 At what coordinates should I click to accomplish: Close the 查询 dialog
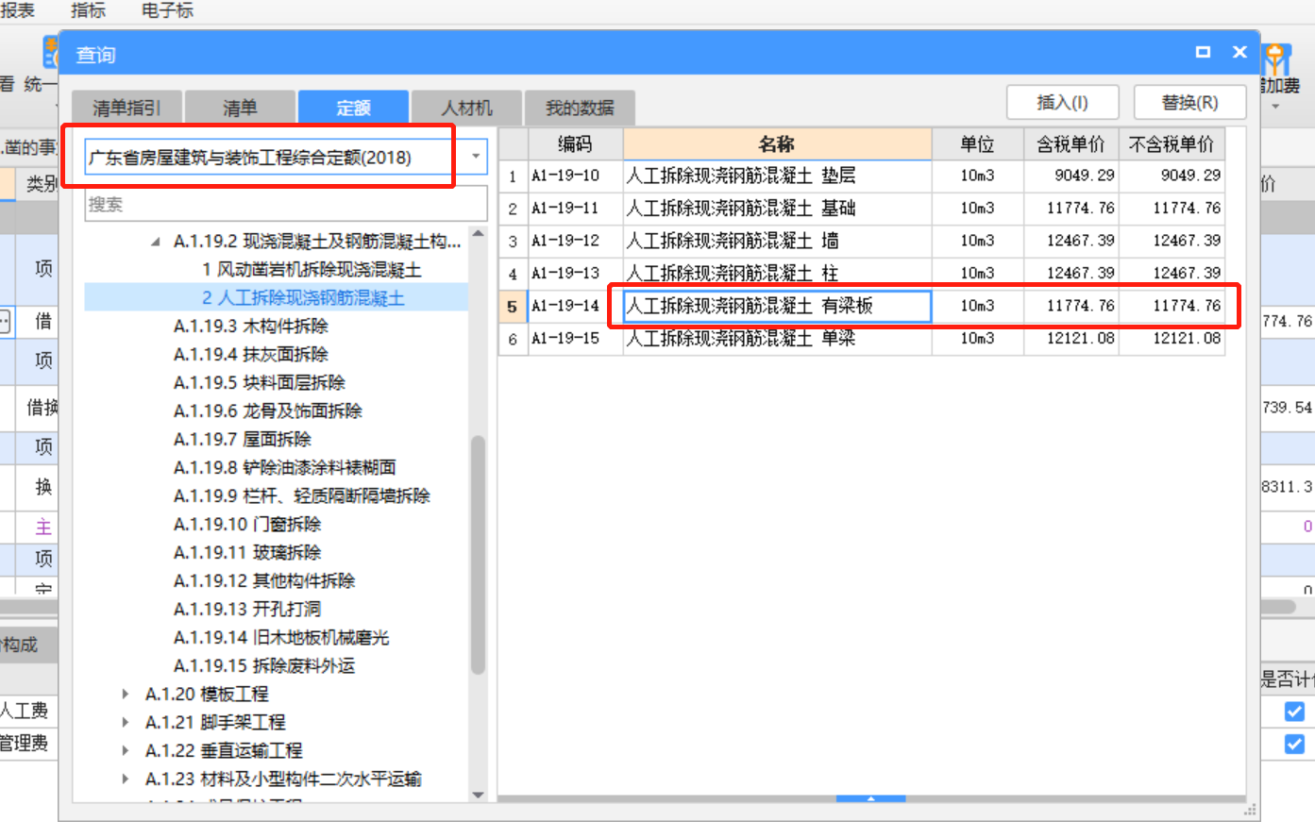(x=1239, y=52)
